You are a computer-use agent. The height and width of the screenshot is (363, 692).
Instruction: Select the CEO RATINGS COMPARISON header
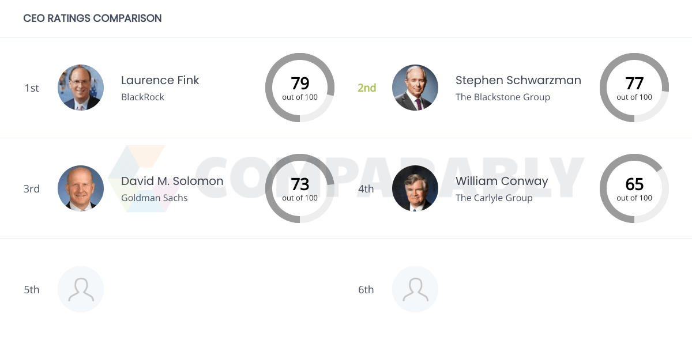pyautogui.click(x=92, y=18)
